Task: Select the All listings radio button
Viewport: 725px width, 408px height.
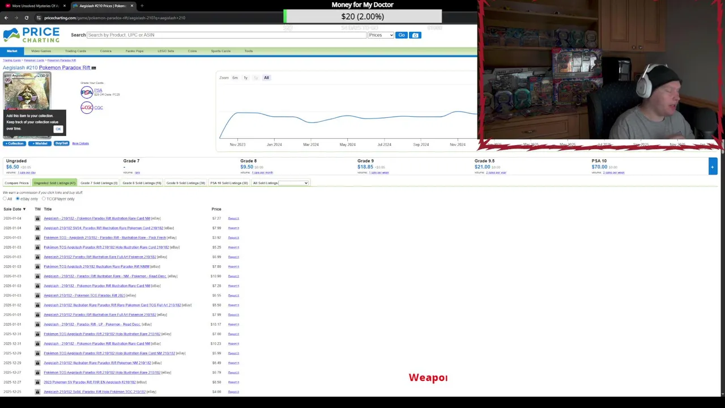Action: click(5, 199)
